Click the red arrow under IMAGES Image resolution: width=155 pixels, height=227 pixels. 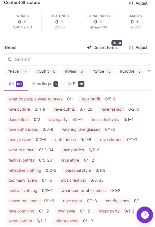click(x=137, y=22)
